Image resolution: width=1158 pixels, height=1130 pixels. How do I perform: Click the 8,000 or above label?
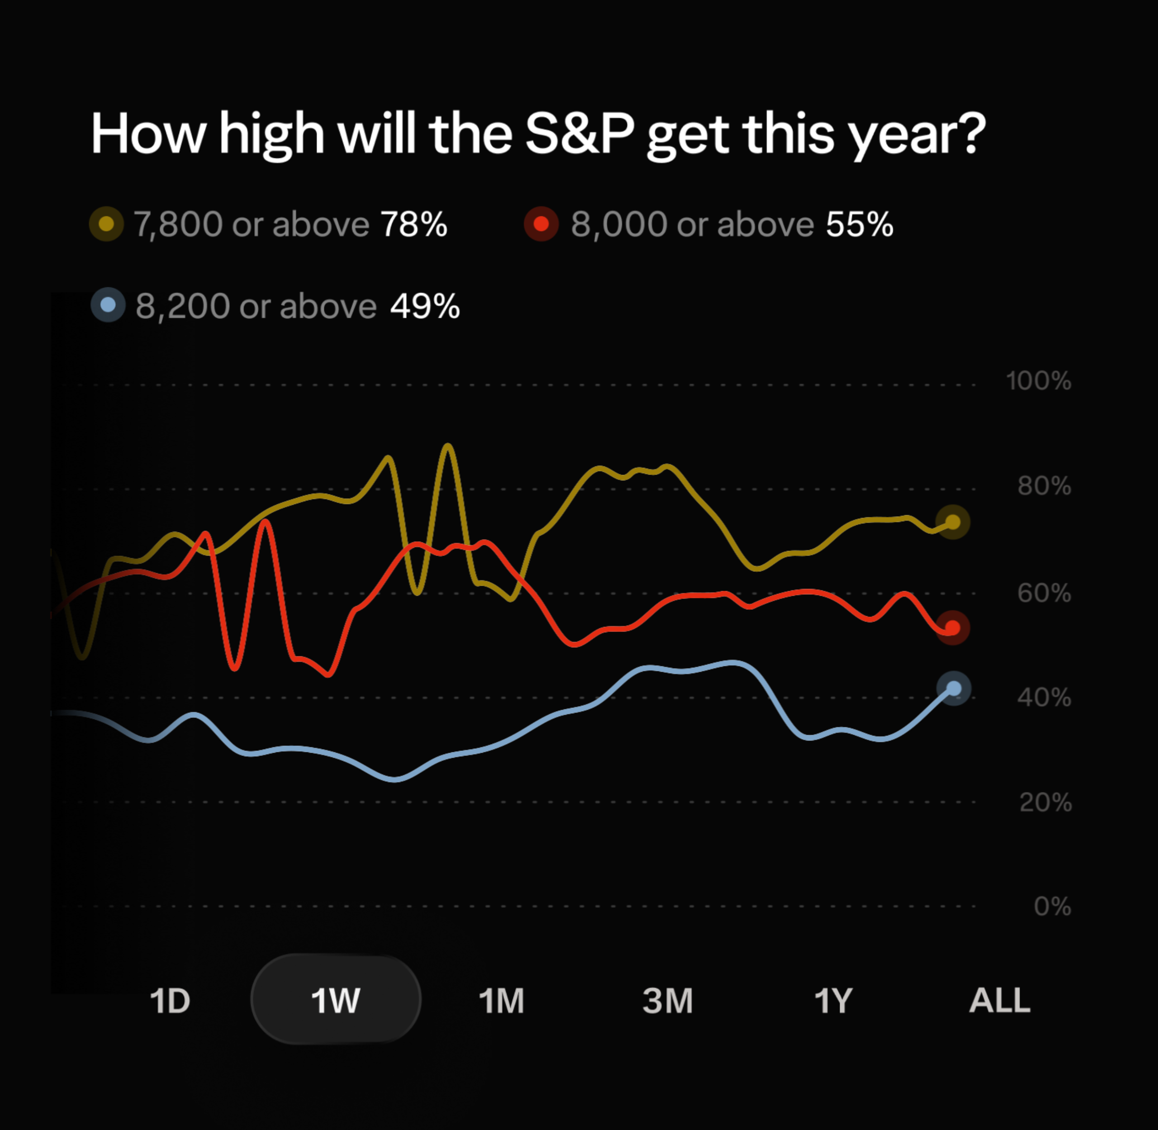[x=692, y=225]
